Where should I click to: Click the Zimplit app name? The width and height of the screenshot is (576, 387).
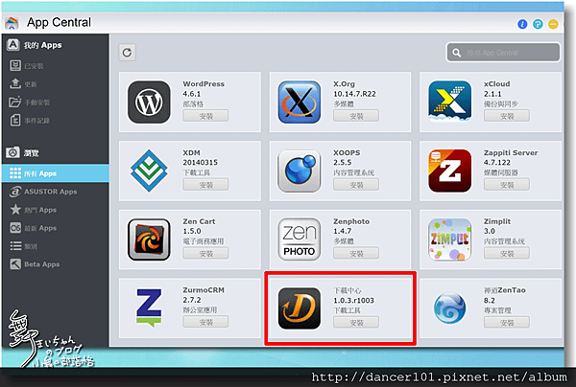(497, 221)
